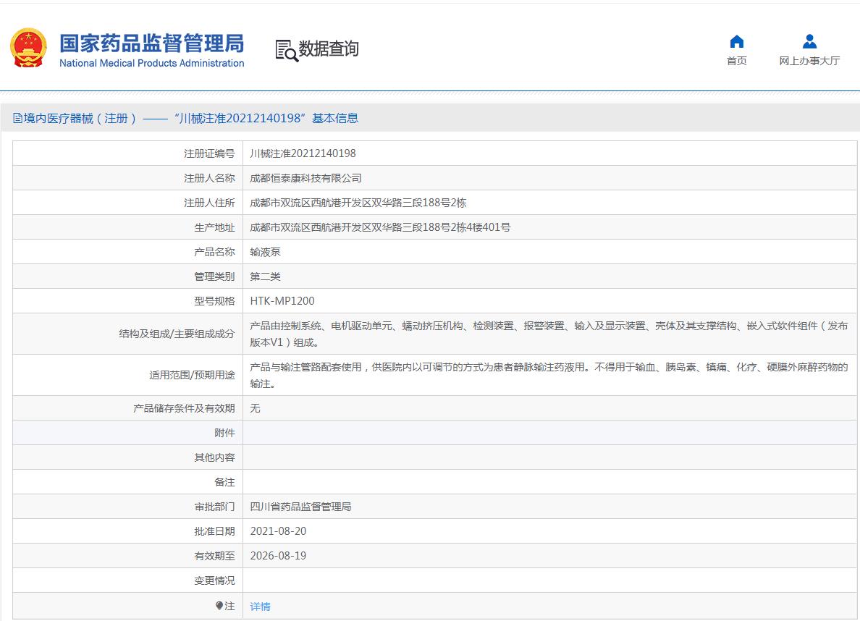The width and height of the screenshot is (860, 621).
Task: Click the 注册人住所 row label
Action: [209, 203]
